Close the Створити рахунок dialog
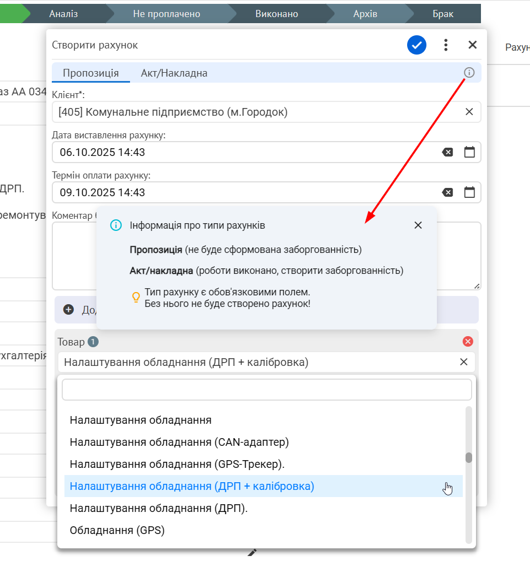Screen dimensions: 530x561 pyautogui.click(x=472, y=45)
